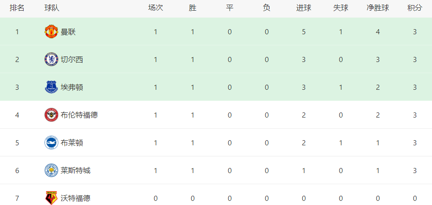The image size is (432, 205).
Task: Click the 进球 column header
Action: coord(304,8)
